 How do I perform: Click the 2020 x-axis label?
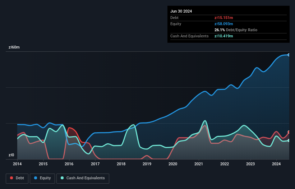pos(173,164)
